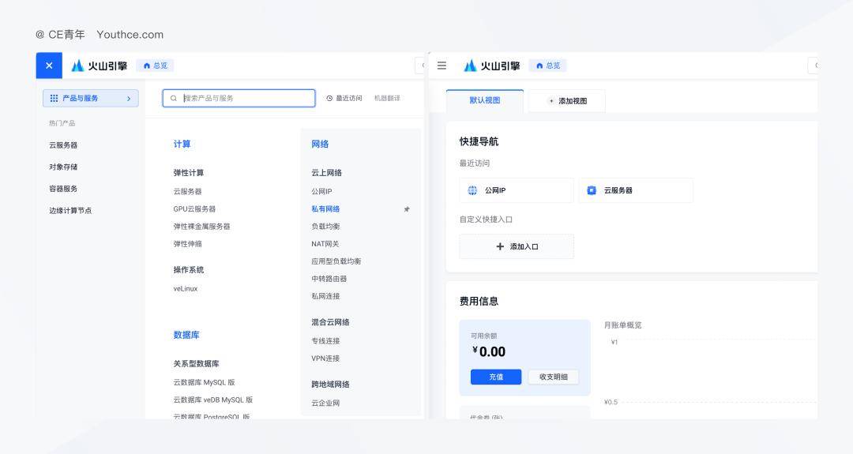Select 机器翻译 recent item

point(387,99)
